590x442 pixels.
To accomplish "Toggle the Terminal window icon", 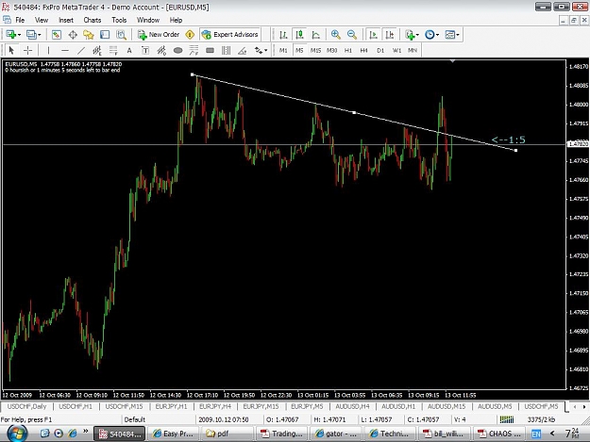I will coord(105,35).
